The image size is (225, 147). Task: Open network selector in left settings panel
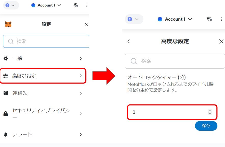(x=11, y=5)
